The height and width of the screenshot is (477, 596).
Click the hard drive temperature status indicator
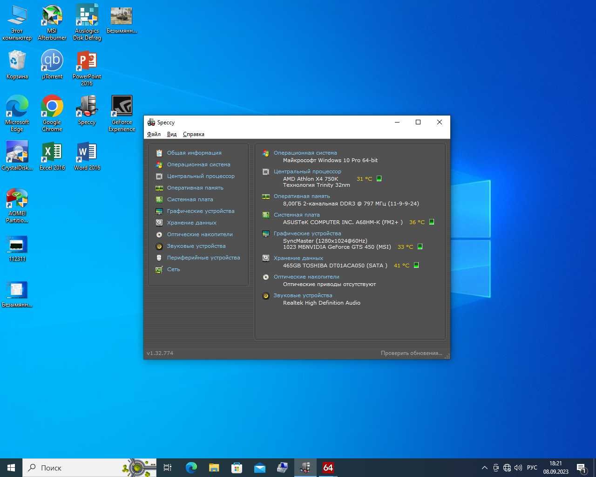coord(416,265)
